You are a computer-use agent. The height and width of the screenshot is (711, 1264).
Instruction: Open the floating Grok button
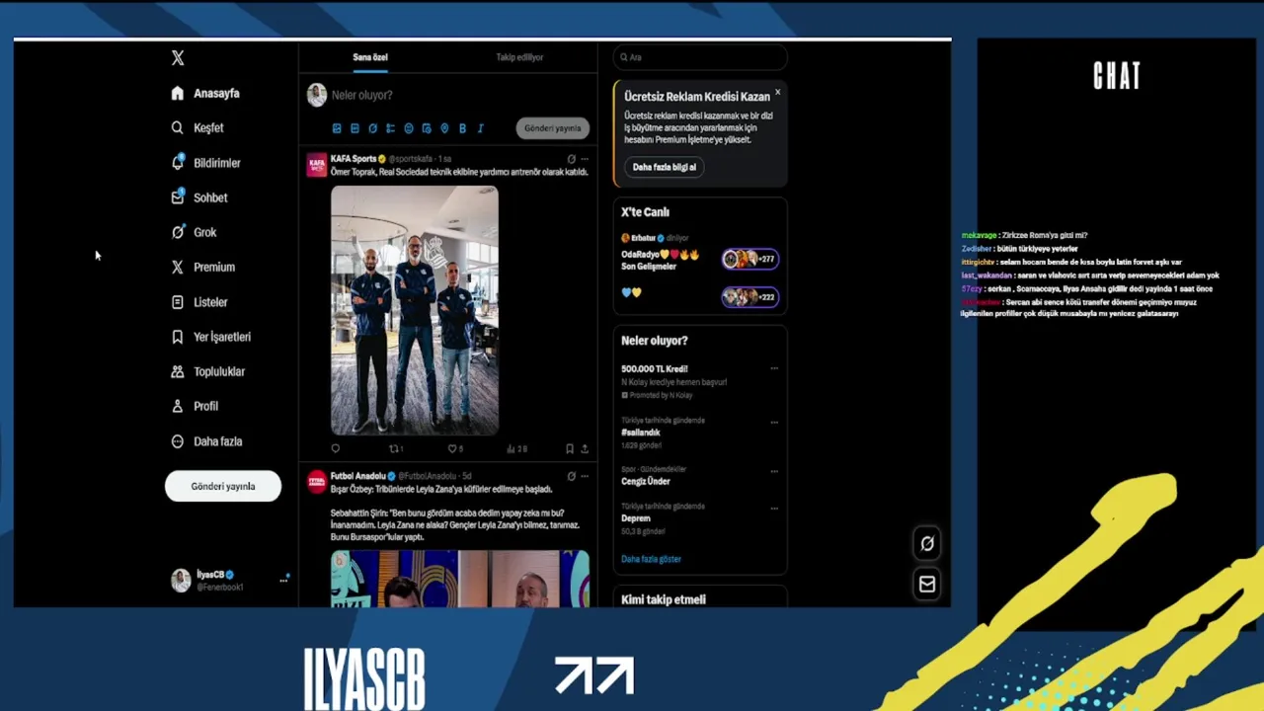point(927,543)
